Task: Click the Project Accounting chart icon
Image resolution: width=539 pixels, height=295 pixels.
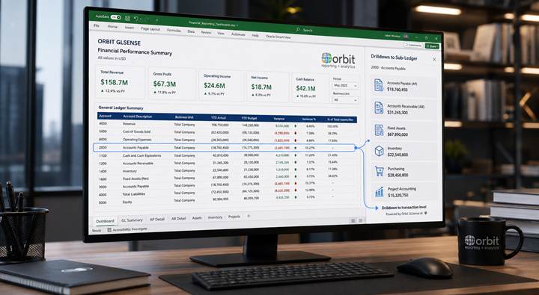Action: coord(379,191)
